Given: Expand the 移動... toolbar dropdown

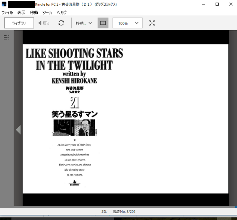Looking at the screenshot, I should click(84, 23).
